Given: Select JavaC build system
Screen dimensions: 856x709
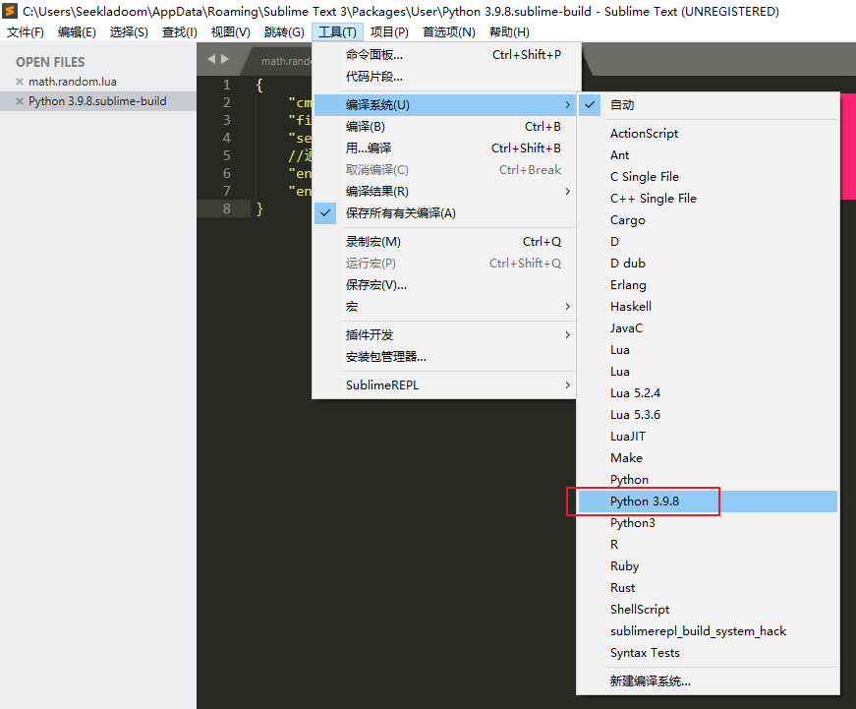Looking at the screenshot, I should pyautogui.click(x=708, y=328).
